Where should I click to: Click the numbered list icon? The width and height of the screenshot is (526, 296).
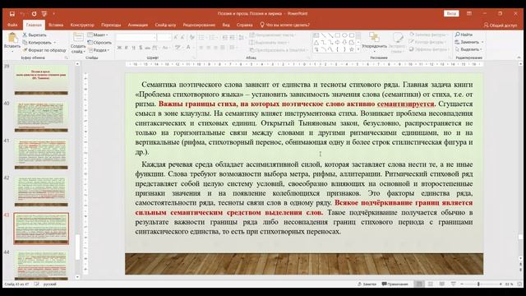[212, 37]
